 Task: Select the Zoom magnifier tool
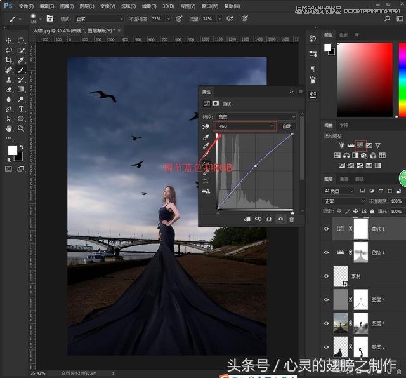21,128
